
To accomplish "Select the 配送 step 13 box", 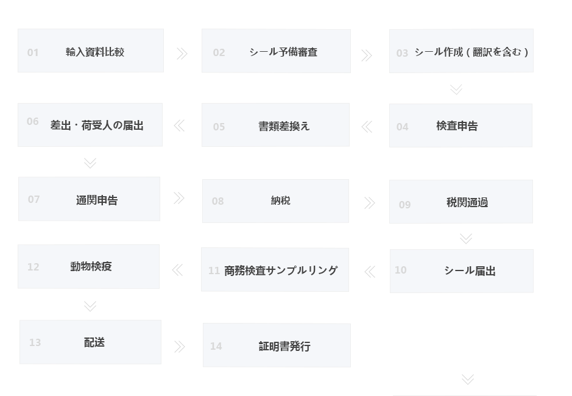I will pyautogui.click(x=90, y=342).
